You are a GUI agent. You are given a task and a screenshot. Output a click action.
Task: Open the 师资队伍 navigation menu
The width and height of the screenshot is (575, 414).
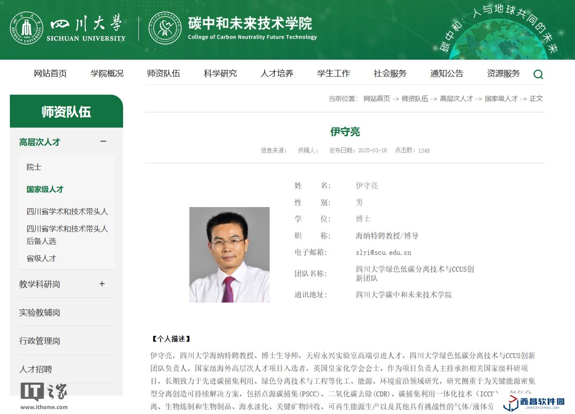(163, 74)
